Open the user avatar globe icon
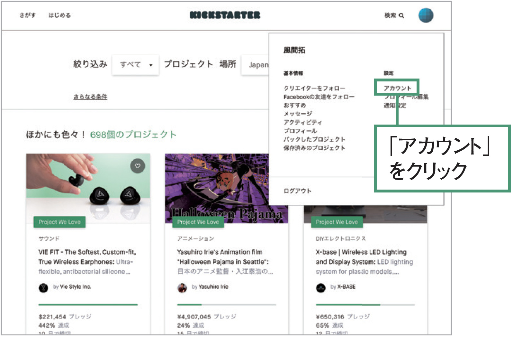This screenshot has width=513, height=337. coord(426,15)
